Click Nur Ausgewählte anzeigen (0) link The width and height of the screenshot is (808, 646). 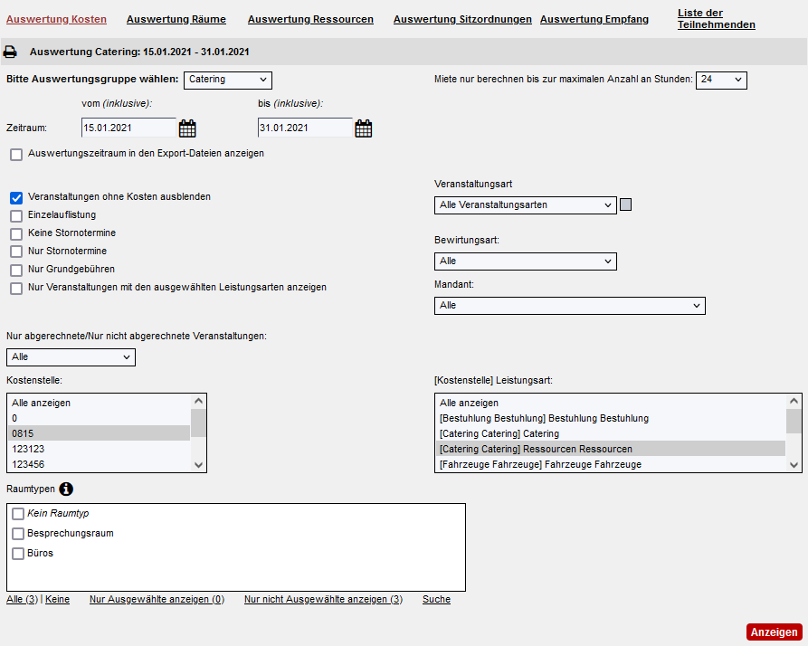(x=157, y=599)
